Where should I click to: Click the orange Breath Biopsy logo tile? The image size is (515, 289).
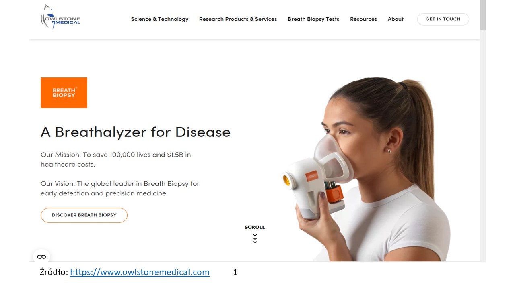pos(64,93)
